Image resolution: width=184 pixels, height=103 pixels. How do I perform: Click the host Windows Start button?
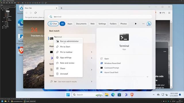point(2,101)
